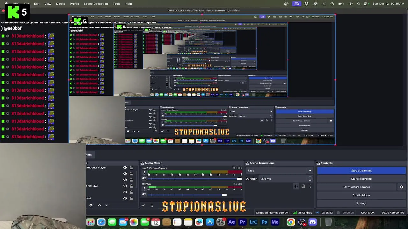This screenshot has width=408, height=229.
Task: Launch Media Encoder from the dock
Action: point(275,222)
